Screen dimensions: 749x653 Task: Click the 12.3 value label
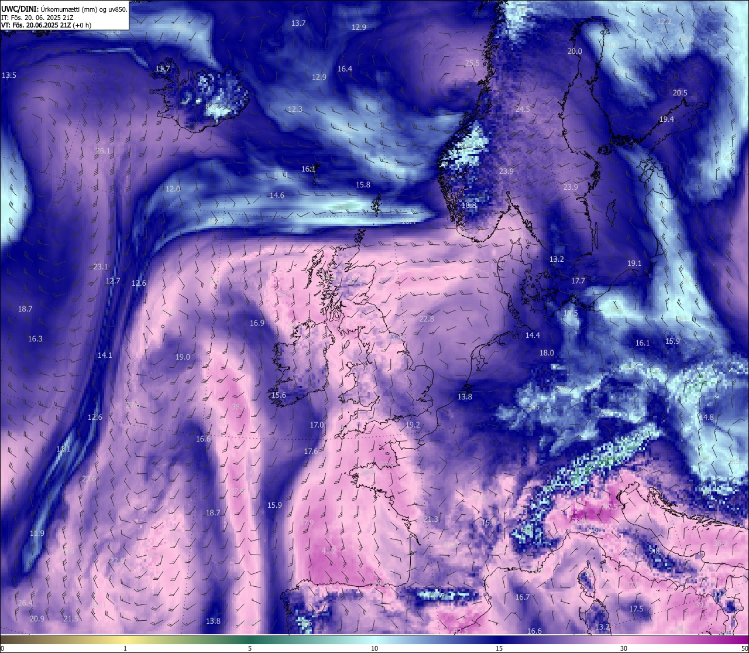tap(295, 109)
